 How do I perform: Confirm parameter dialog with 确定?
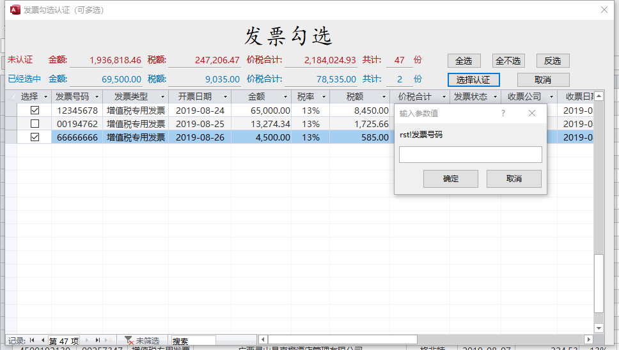451,179
